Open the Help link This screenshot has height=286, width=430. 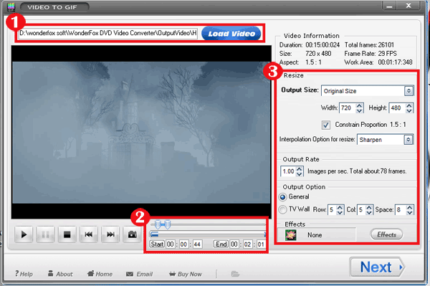(24, 274)
